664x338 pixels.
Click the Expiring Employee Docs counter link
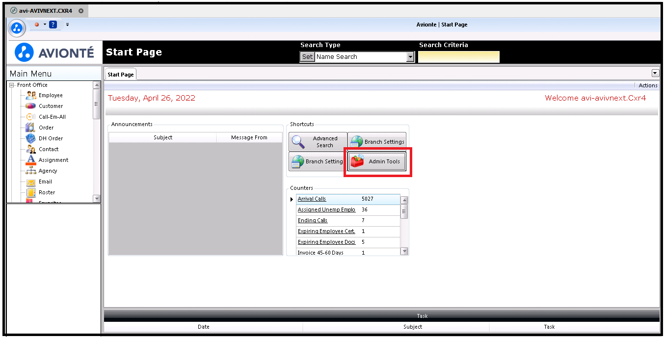coord(326,242)
